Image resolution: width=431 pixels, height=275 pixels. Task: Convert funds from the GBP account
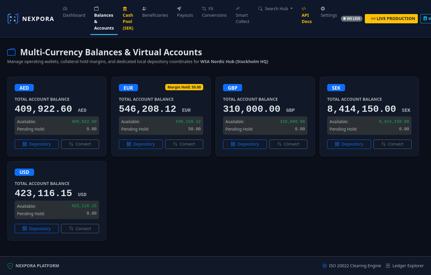click(x=288, y=144)
